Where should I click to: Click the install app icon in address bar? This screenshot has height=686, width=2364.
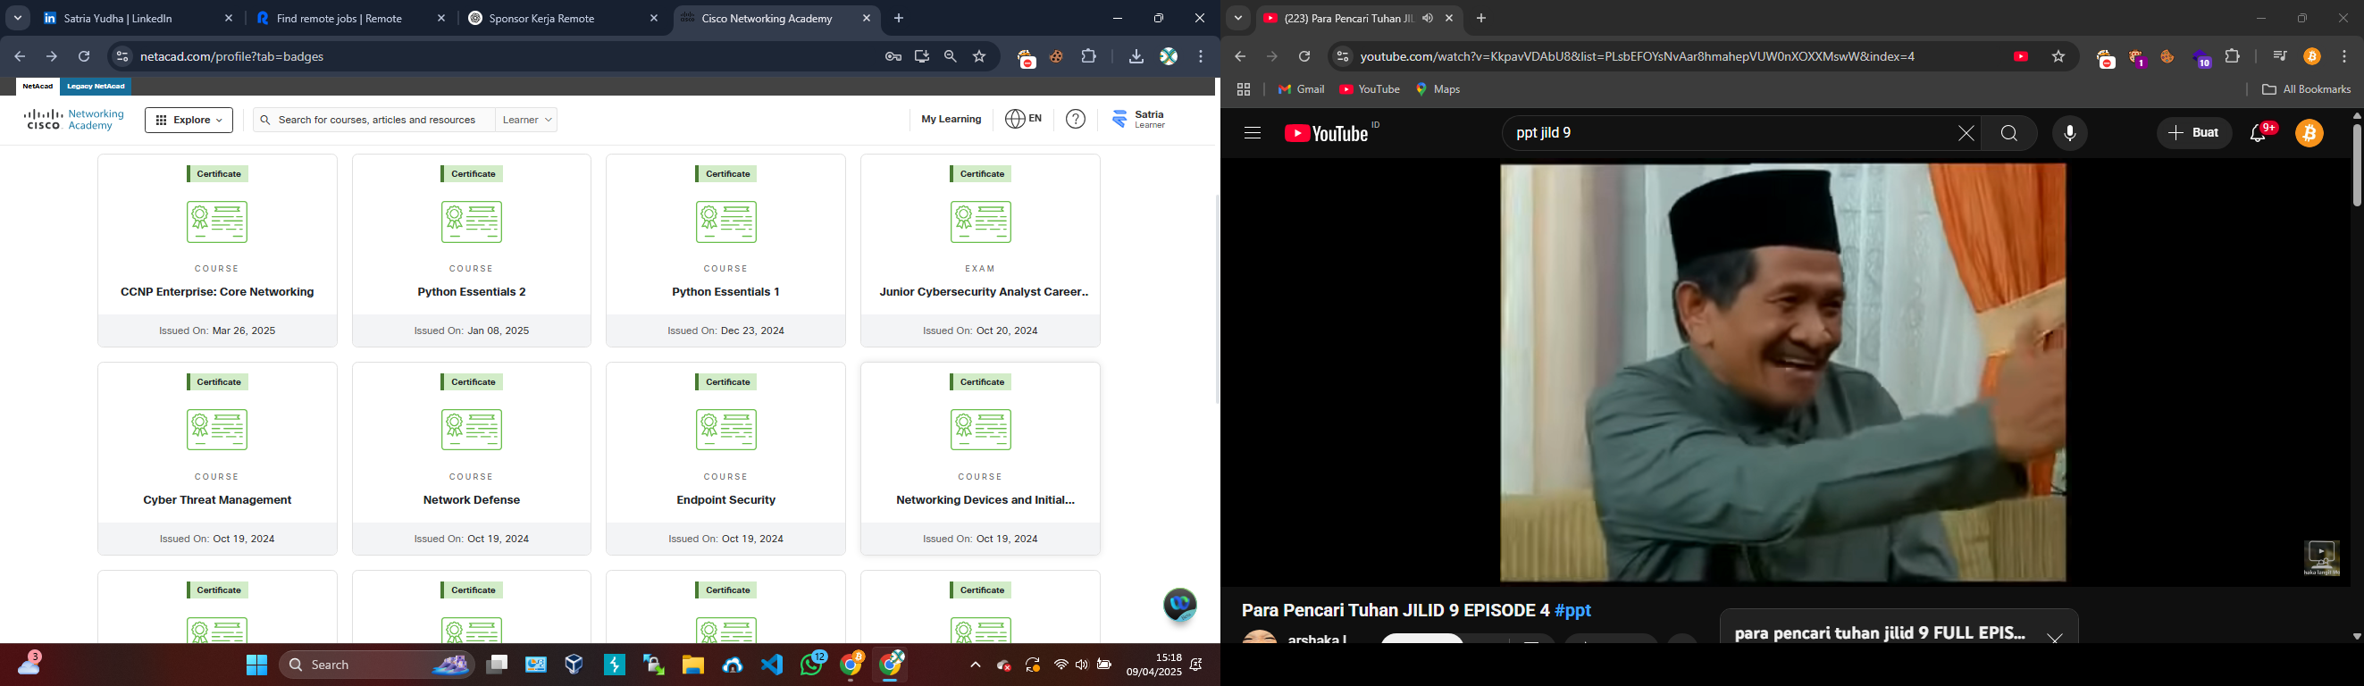coord(921,57)
